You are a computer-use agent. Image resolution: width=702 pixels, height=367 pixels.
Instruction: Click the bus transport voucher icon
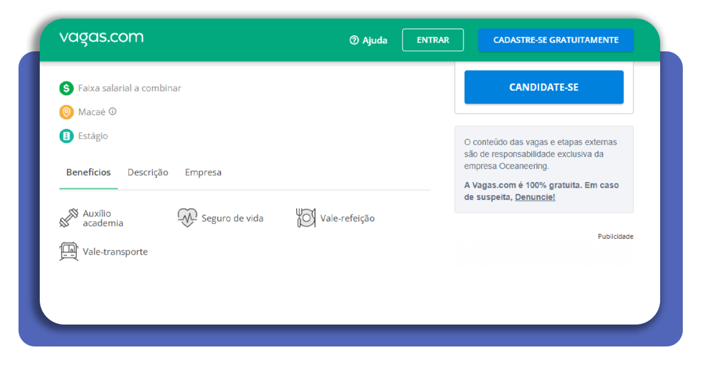click(69, 251)
